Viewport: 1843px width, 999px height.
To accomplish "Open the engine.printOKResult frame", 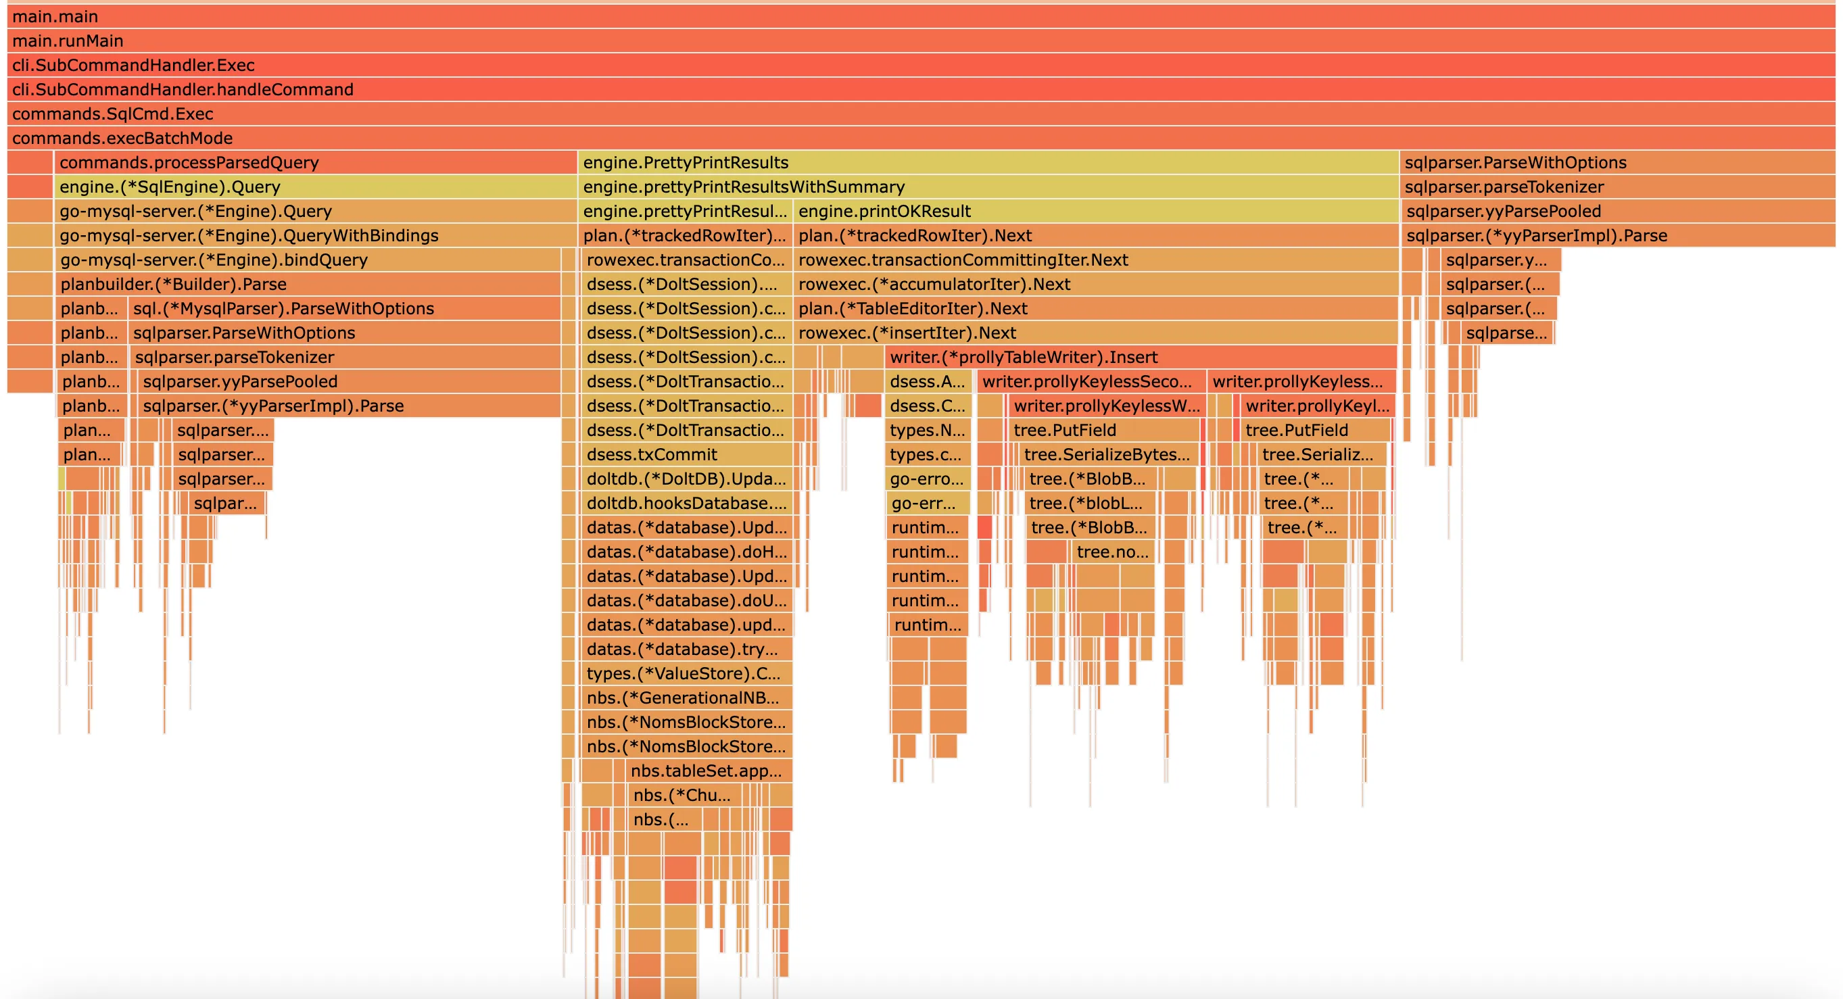I will [x=1095, y=211].
